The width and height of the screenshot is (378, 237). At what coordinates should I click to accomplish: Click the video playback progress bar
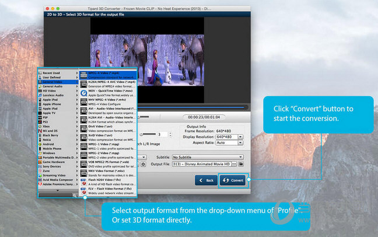point(192,107)
